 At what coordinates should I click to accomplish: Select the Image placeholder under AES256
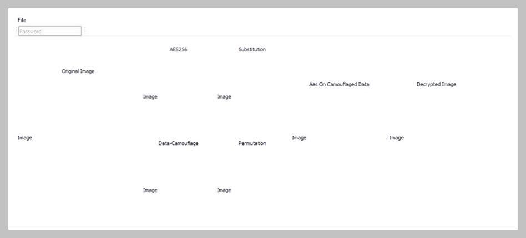[x=150, y=97]
